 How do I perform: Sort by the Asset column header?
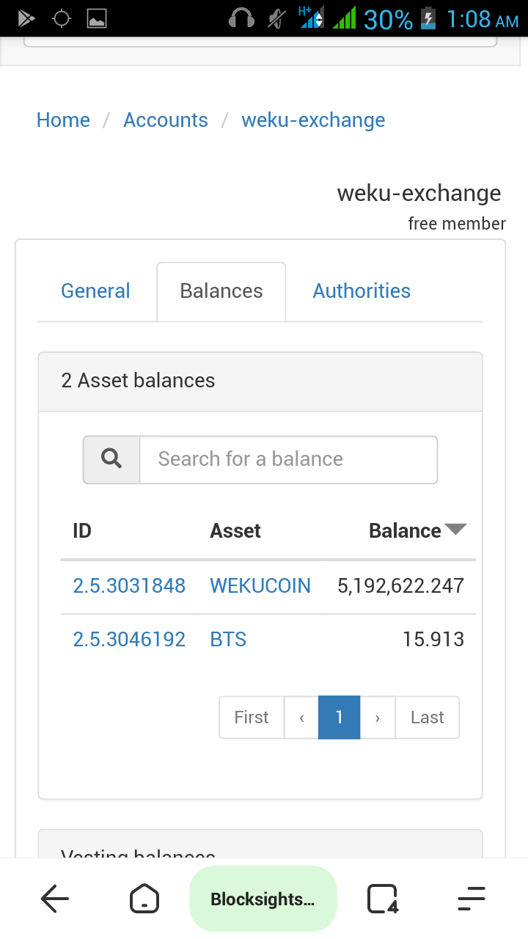tap(235, 531)
